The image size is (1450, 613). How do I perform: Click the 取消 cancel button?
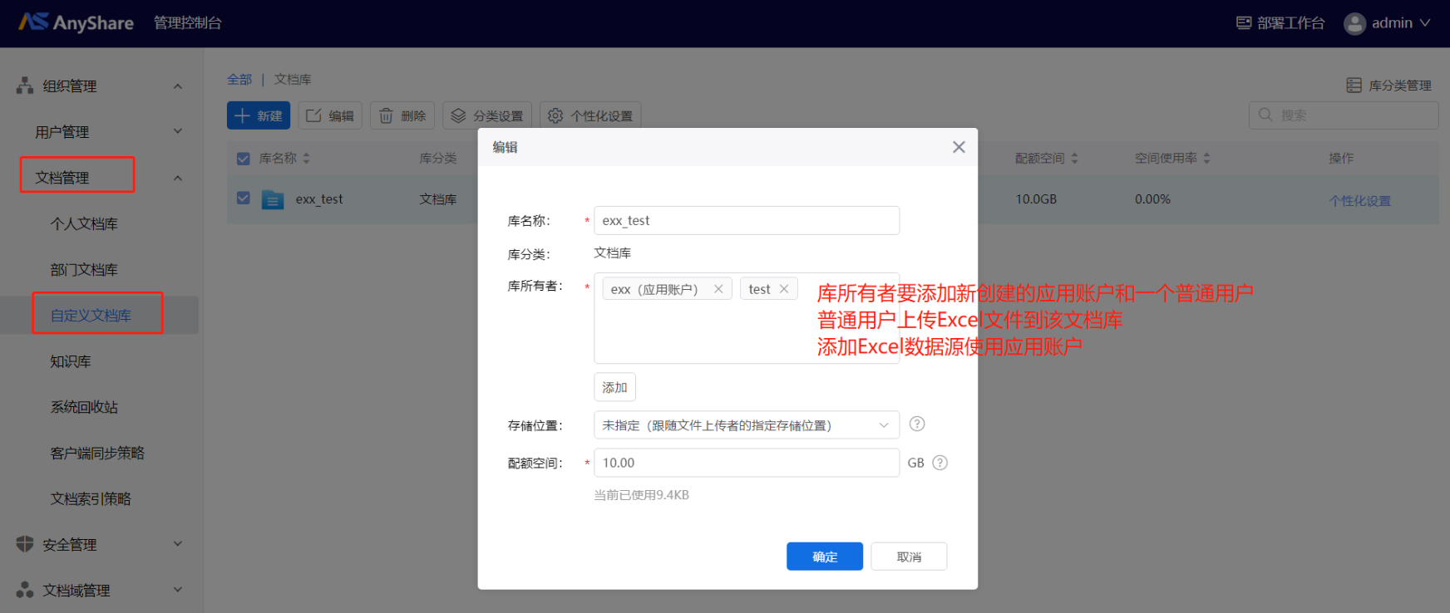909,557
